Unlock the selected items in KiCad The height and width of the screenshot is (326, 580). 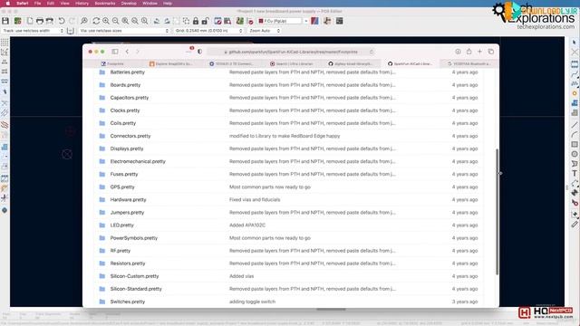click(206, 21)
